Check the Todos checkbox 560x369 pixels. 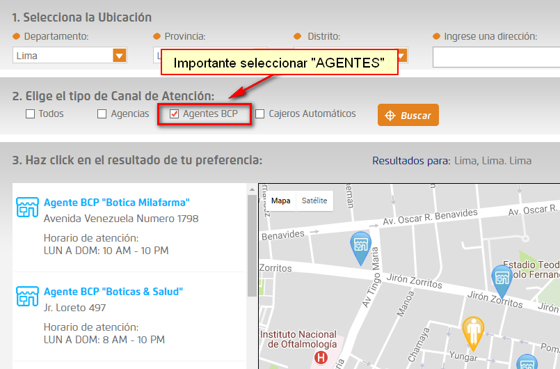pyautogui.click(x=30, y=114)
